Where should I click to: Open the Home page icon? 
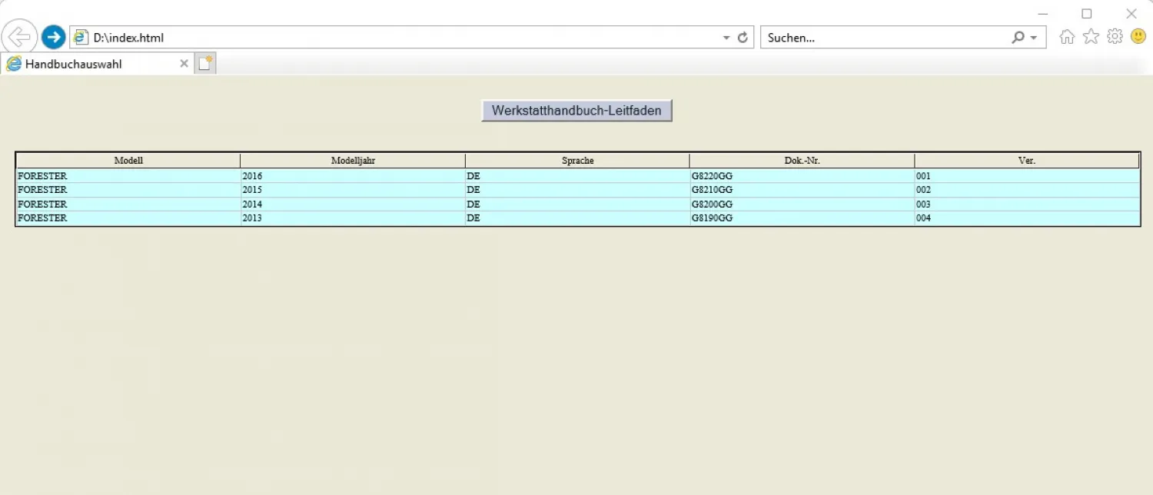[1067, 37]
